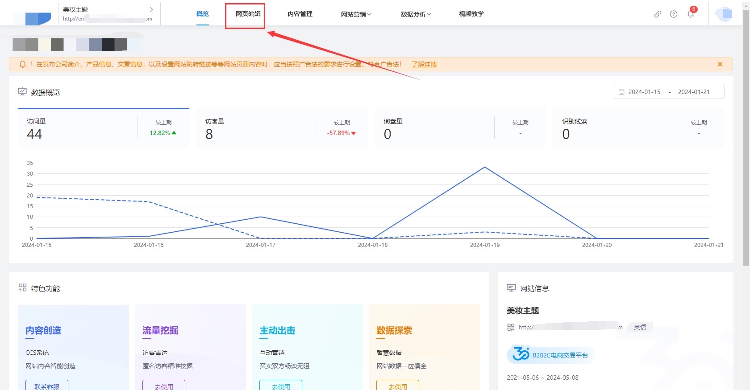This screenshot has height=390, width=750.
Task: Expand the 美妆主题 site switcher arrow
Action: (151, 9)
